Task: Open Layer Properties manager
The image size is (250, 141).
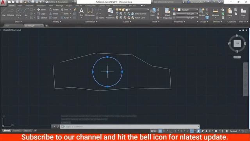Action: click(x=110, y=13)
